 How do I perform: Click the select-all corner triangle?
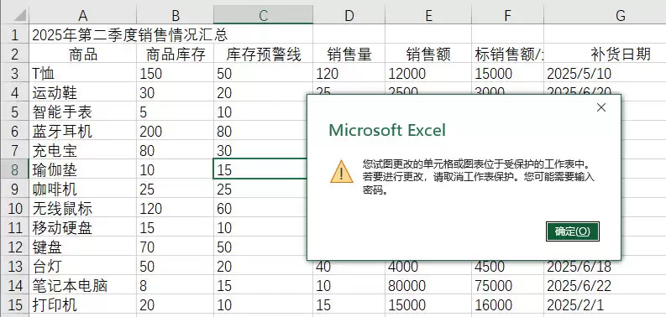click(19, 16)
